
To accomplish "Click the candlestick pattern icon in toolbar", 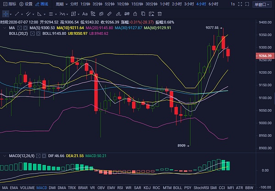I will pos(127,14).
